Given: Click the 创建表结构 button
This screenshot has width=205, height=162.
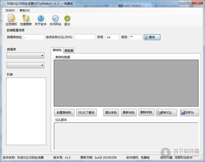Looking at the screenshot, I should point(64,113).
